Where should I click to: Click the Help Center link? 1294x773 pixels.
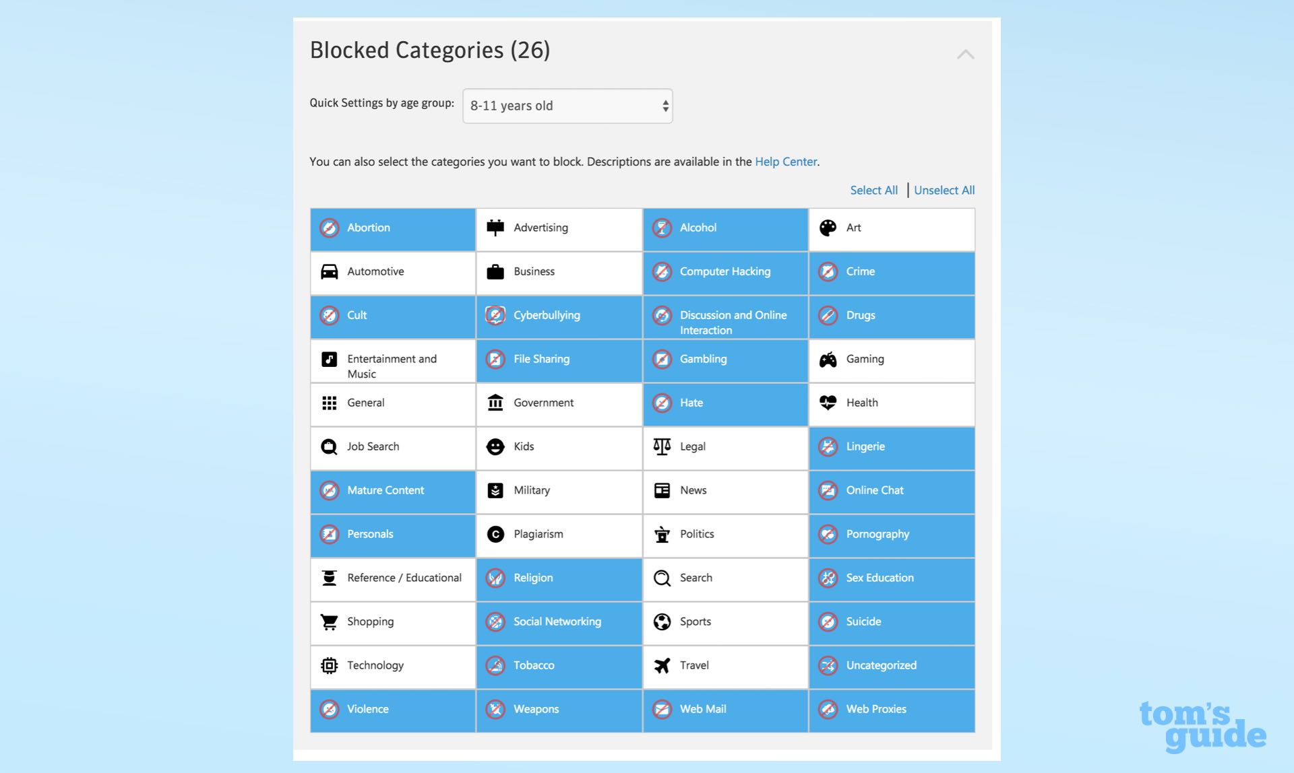(x=787, y=161)
